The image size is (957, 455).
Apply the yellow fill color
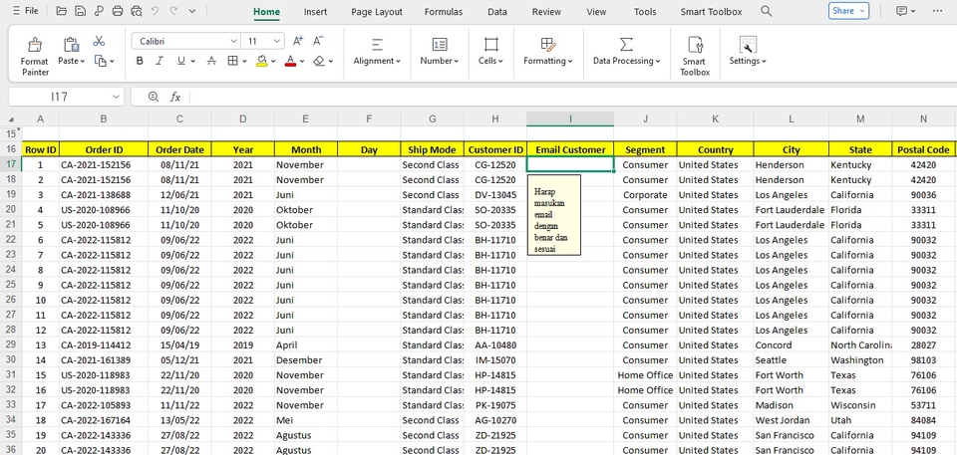262,61
